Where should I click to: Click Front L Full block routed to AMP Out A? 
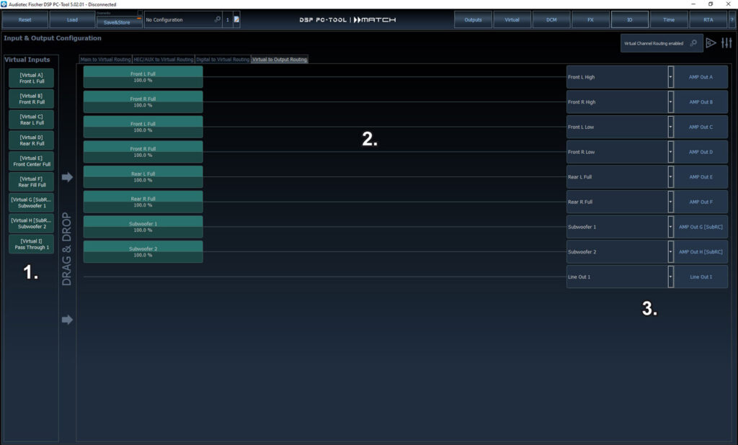point(143,76)
